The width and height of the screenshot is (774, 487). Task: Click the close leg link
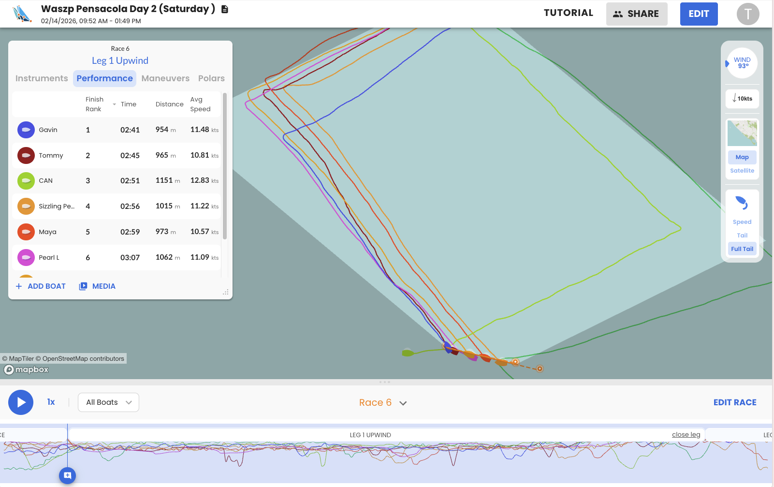tap(686, 435)
